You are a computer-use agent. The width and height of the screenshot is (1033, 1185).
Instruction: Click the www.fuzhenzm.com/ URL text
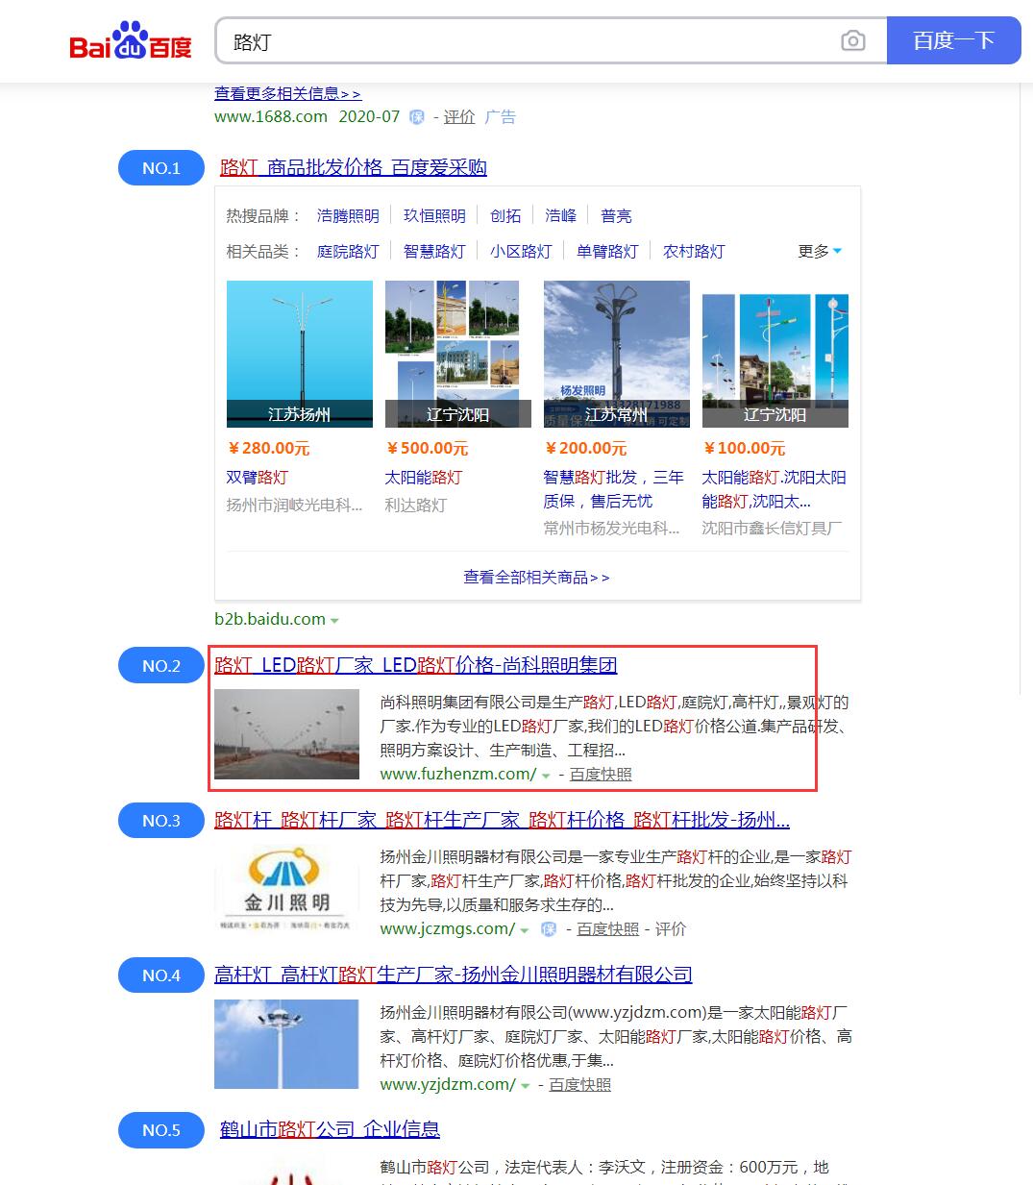pyautogui.click(x=458, y=775)
